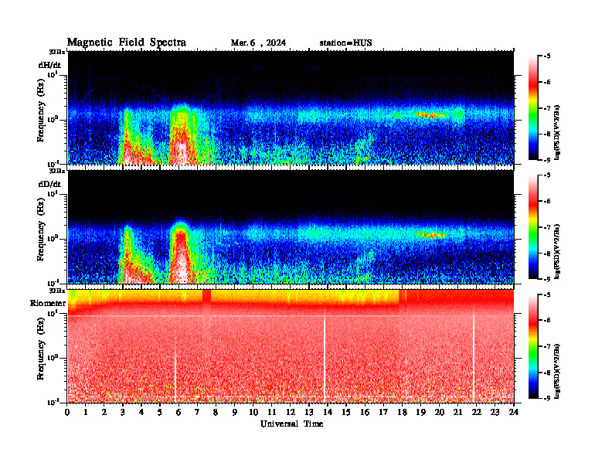612x473 pixels.
Task: Click hour 6 tick label on time axis
Action: (179, 412)
